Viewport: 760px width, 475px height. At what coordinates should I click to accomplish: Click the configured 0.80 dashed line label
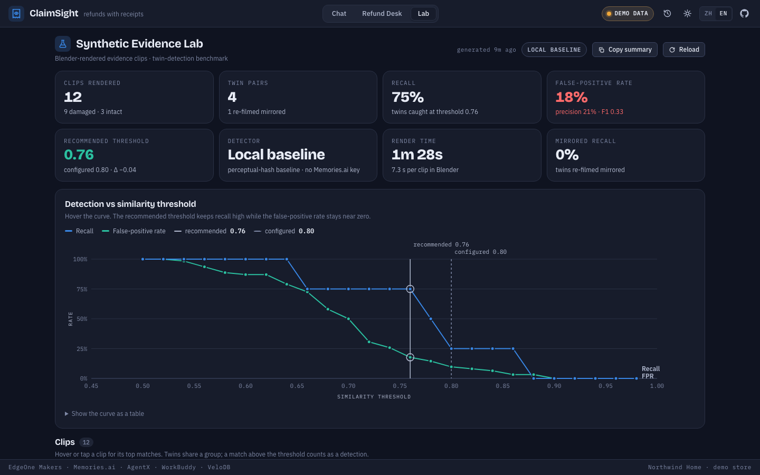tap(480, 252)
